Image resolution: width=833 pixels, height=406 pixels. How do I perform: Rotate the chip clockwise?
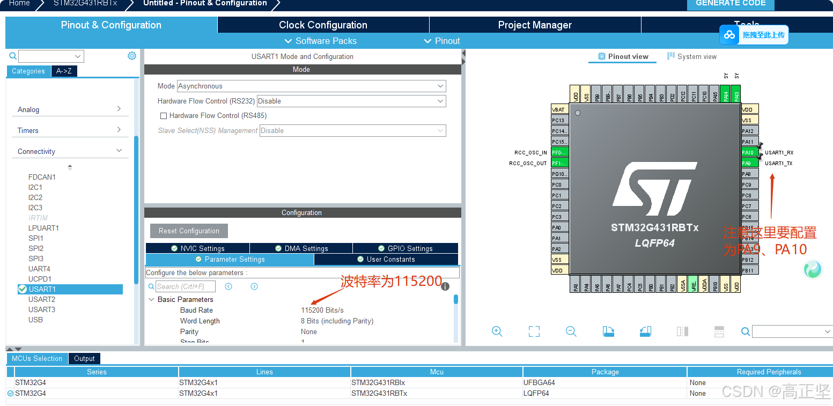tap(608, 331)
